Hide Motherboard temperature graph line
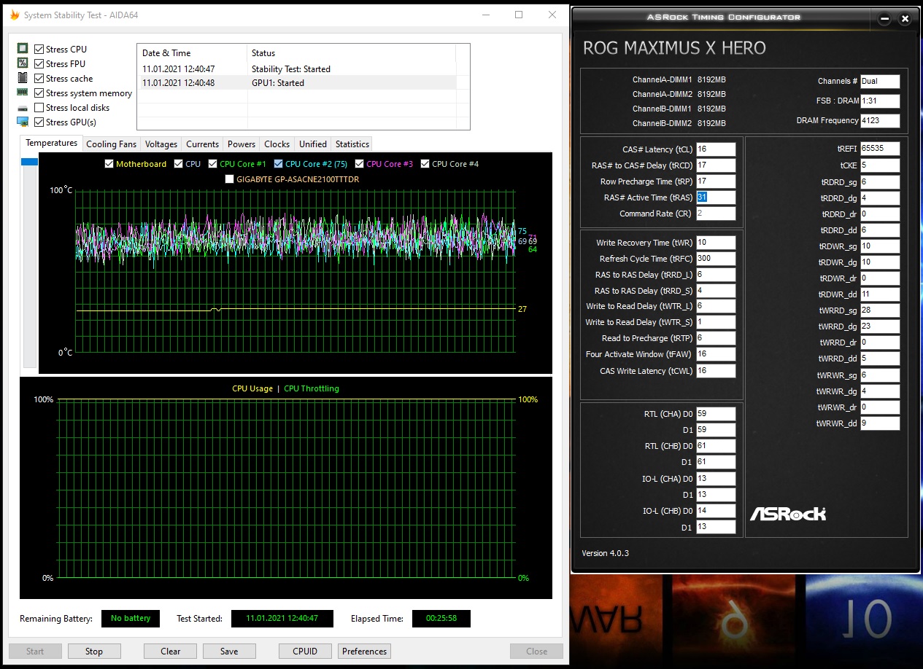Screen dimensions: 923x669 click(x=109, y=164)
